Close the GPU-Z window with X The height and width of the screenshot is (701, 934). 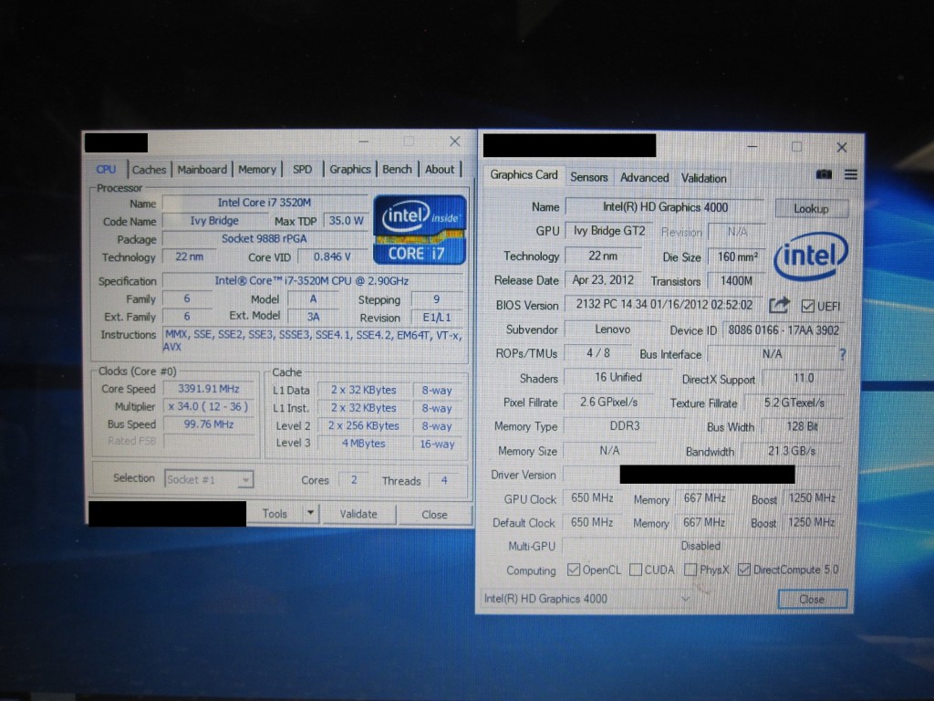point(841,147)
